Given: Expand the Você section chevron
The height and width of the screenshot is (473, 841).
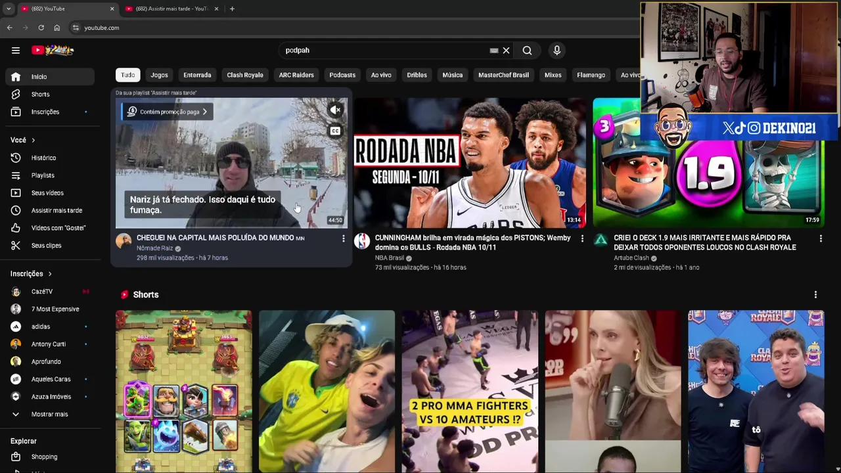Looking at the screenshot, I should pos(33,140).
